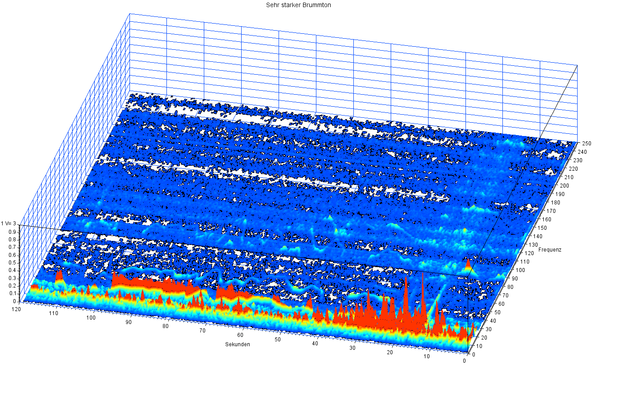Click the 0.7 amplitude axis tick

click(12, 247)
